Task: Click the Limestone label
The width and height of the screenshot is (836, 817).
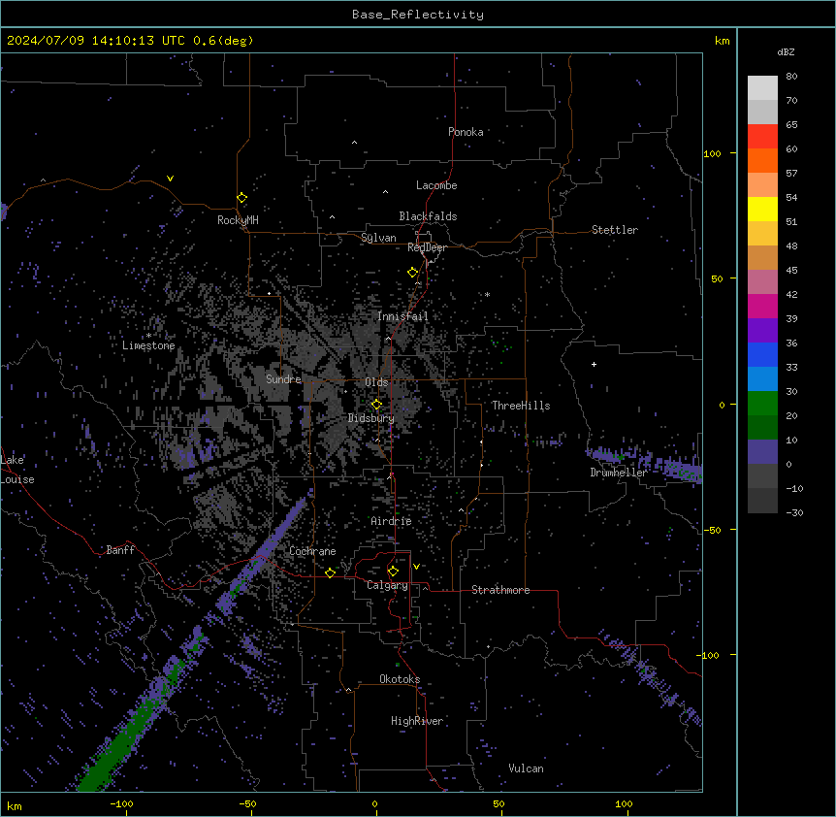Action: pos(148,345)
